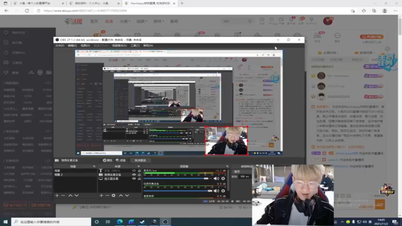Add a new source in OBS

(x=102, y=195)
